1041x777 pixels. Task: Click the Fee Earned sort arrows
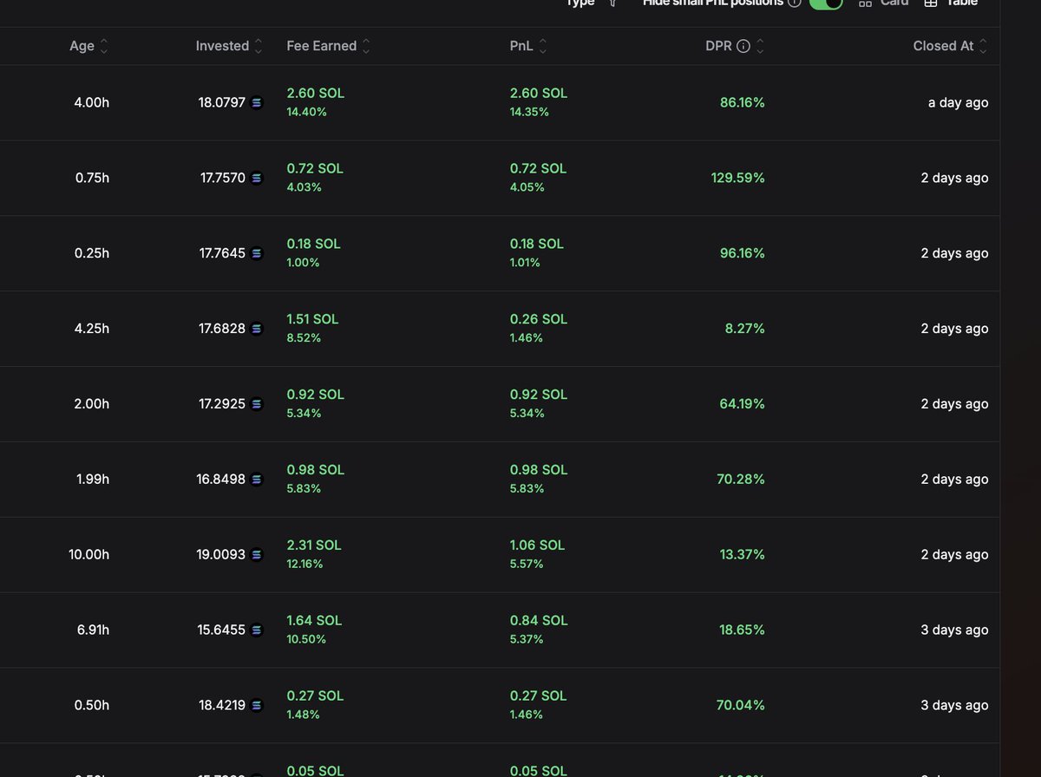pyautogui.click(x=366, y=47)
